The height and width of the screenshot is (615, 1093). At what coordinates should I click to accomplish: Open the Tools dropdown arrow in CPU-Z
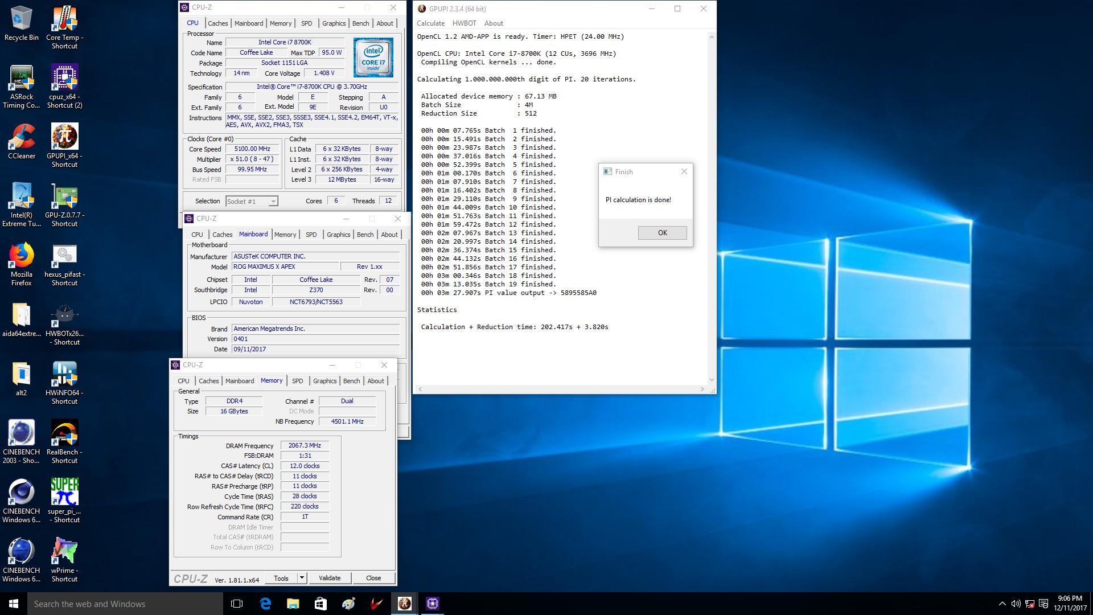point(302,578)
